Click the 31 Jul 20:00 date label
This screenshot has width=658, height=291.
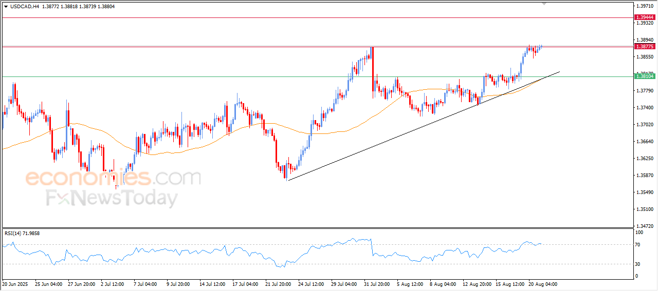[377, 284]
